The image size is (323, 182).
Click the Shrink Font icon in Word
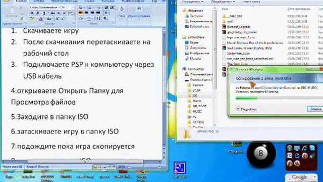(63, 19)
